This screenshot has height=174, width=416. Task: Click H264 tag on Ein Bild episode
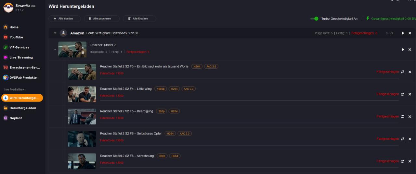197,66
